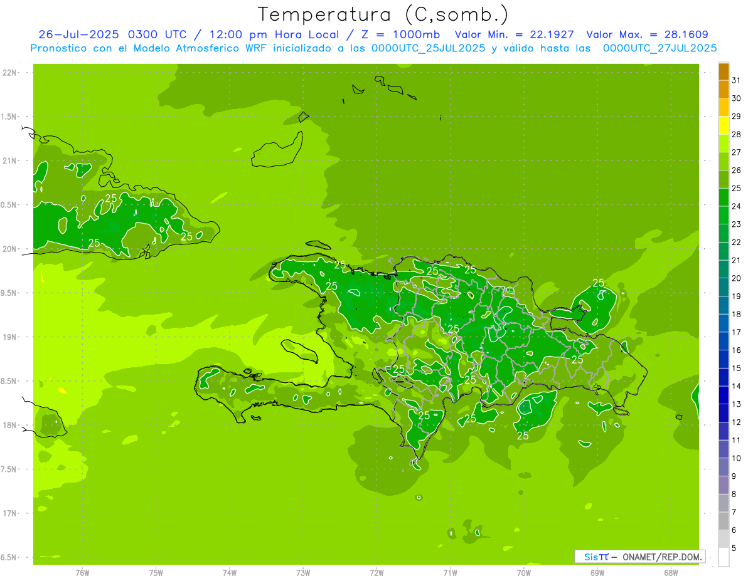Click the 21N latitude axis label

[10, 161]
